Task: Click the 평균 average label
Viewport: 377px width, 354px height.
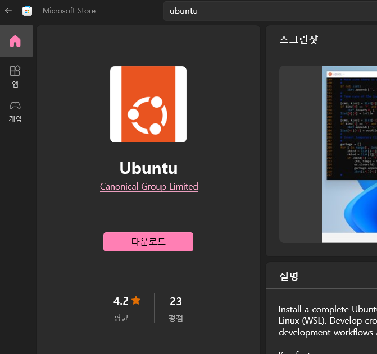Action: pyautogui.click(x=121, y=318)
